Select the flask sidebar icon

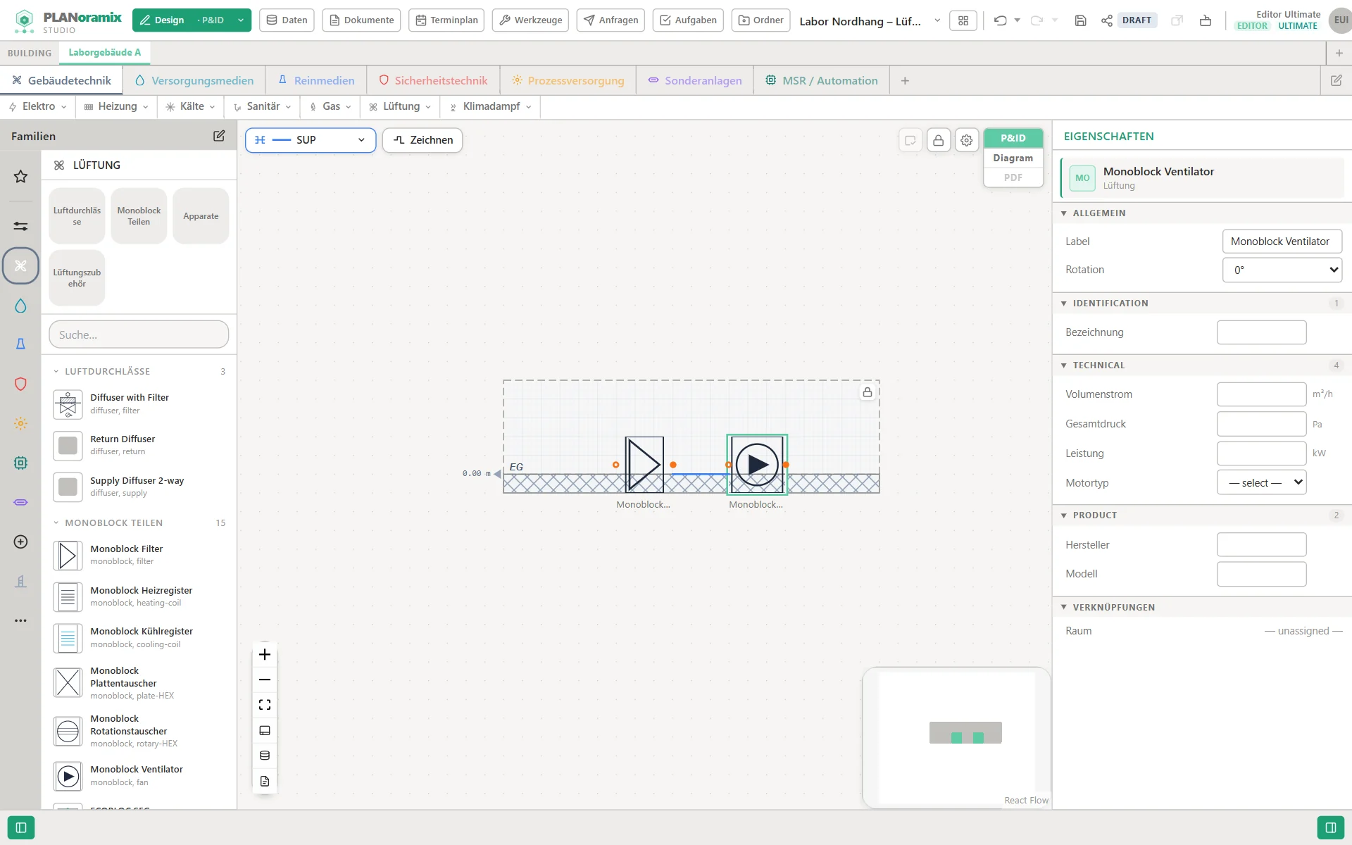click(x=20, y=344)
